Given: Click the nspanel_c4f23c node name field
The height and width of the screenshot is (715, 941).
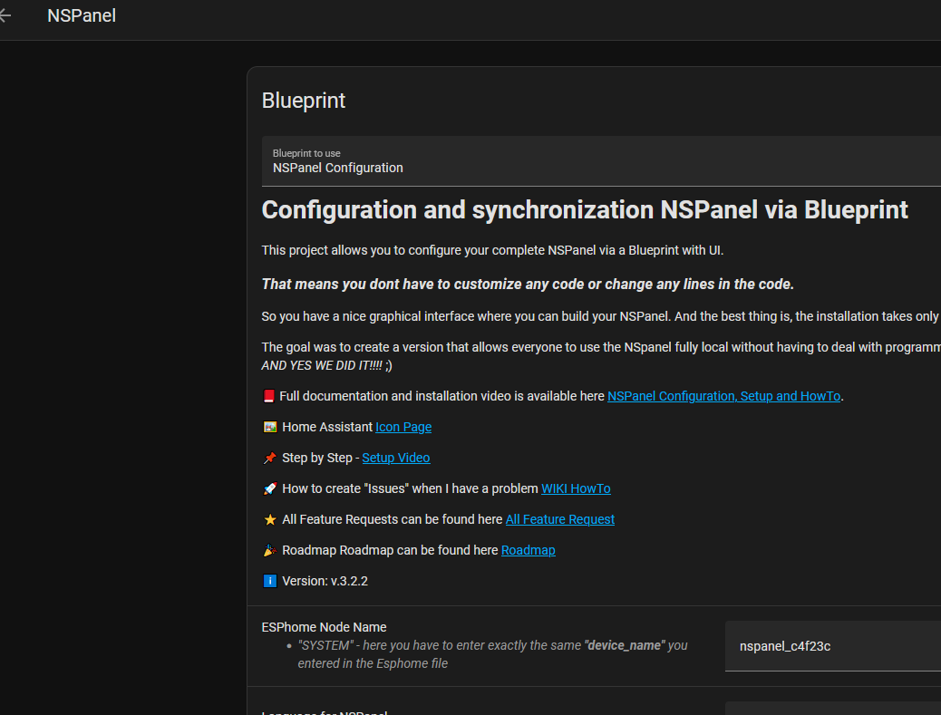Looking at the screenshot, I should 831,645.
